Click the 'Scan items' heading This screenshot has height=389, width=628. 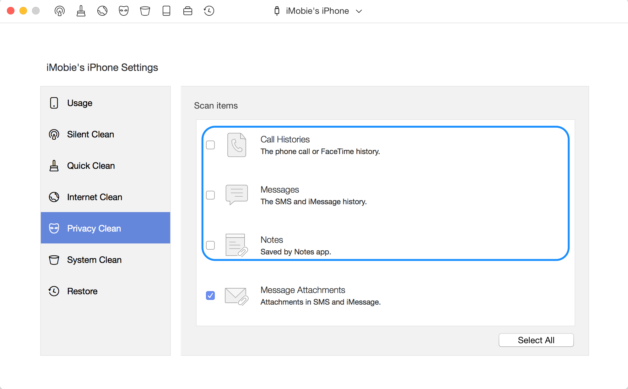click(216, 106)
